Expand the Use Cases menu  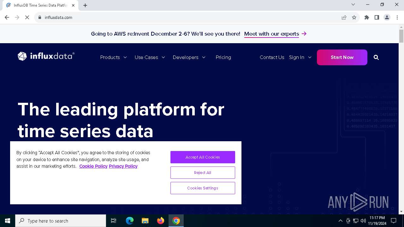tap(150, 57)
